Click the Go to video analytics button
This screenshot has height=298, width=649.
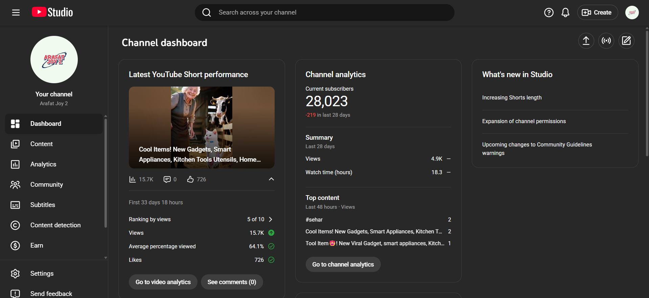(163, 282)
